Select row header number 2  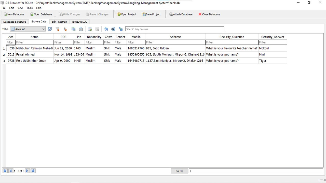coord(4,55)
